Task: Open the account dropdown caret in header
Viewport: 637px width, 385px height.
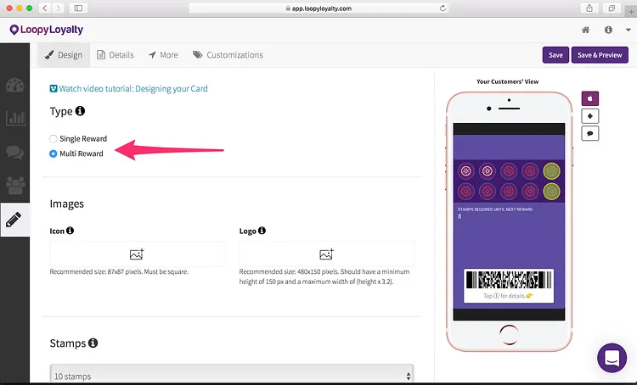Action: coord(628,30)
